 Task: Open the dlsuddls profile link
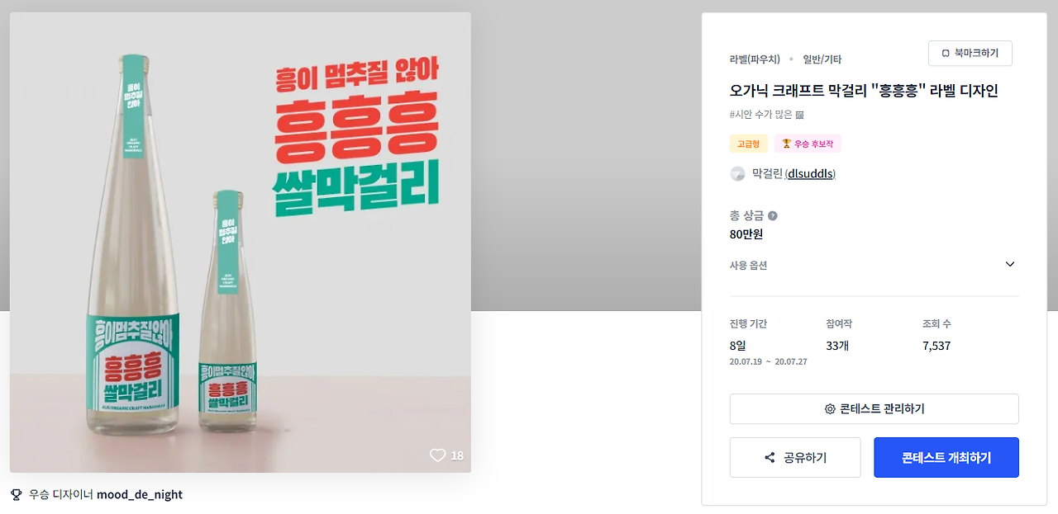(x=810, y=174)
